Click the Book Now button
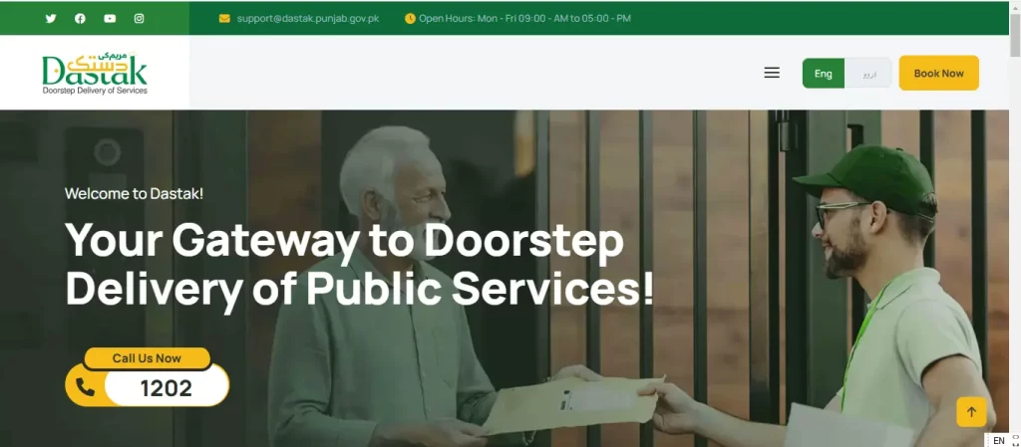1021x447 pixels. click(x=938, y=73)
